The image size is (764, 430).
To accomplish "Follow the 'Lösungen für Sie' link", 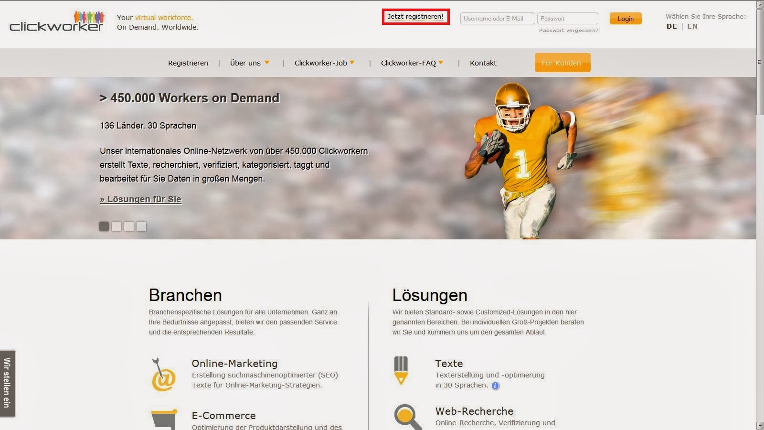I will (x=140, y=199).
